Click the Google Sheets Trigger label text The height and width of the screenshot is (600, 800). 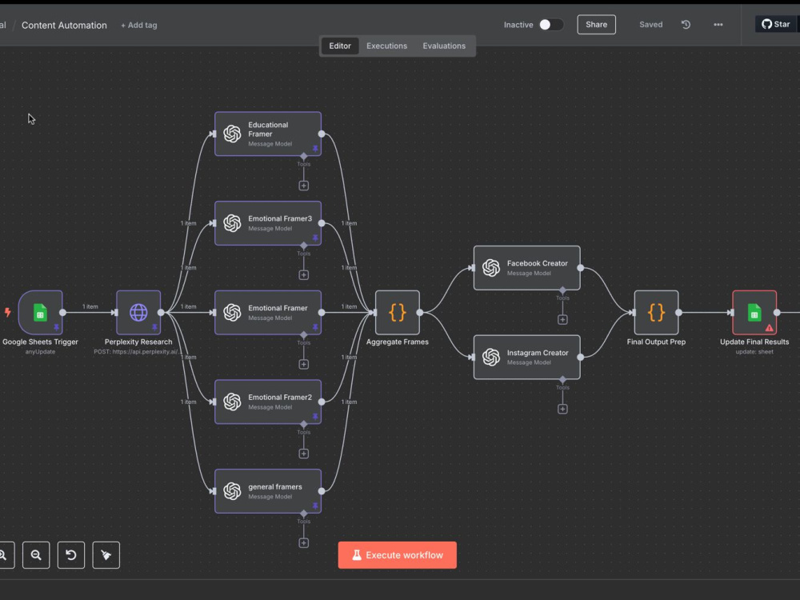[x=40, y=342]
